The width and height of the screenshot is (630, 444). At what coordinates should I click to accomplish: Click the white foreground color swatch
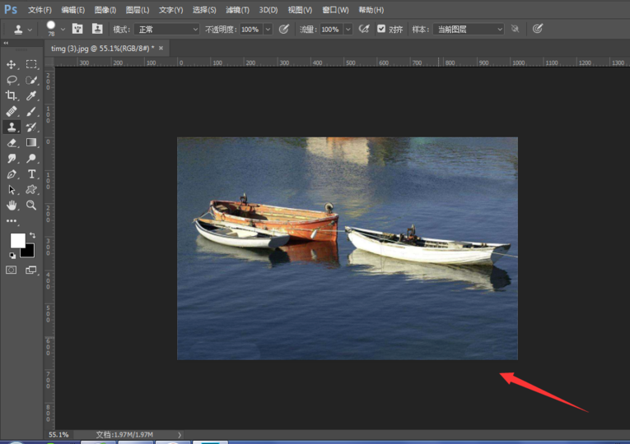(x=17, y=240)
